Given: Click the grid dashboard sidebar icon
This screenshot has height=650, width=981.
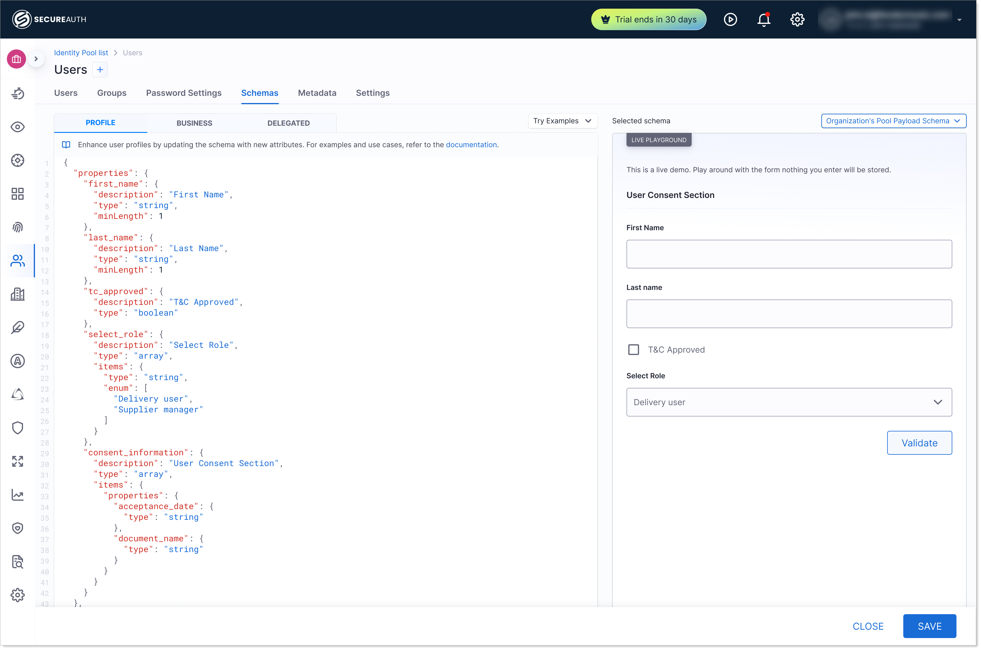Looking at the screenshot, I should tap(17, 193).
